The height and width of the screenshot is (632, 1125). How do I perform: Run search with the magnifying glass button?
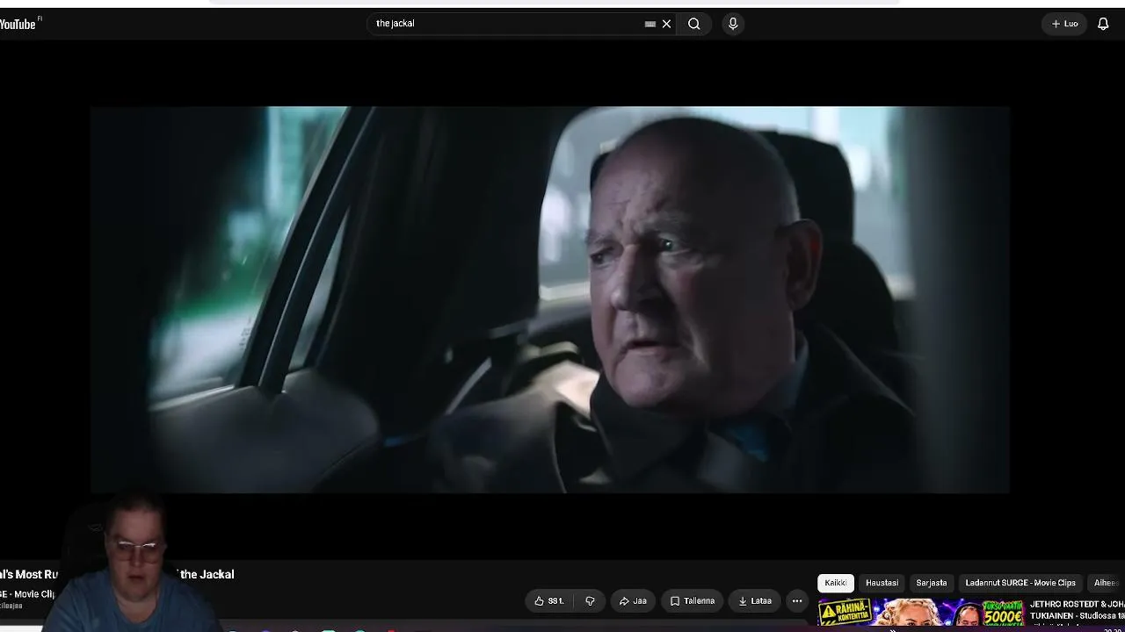694,24
